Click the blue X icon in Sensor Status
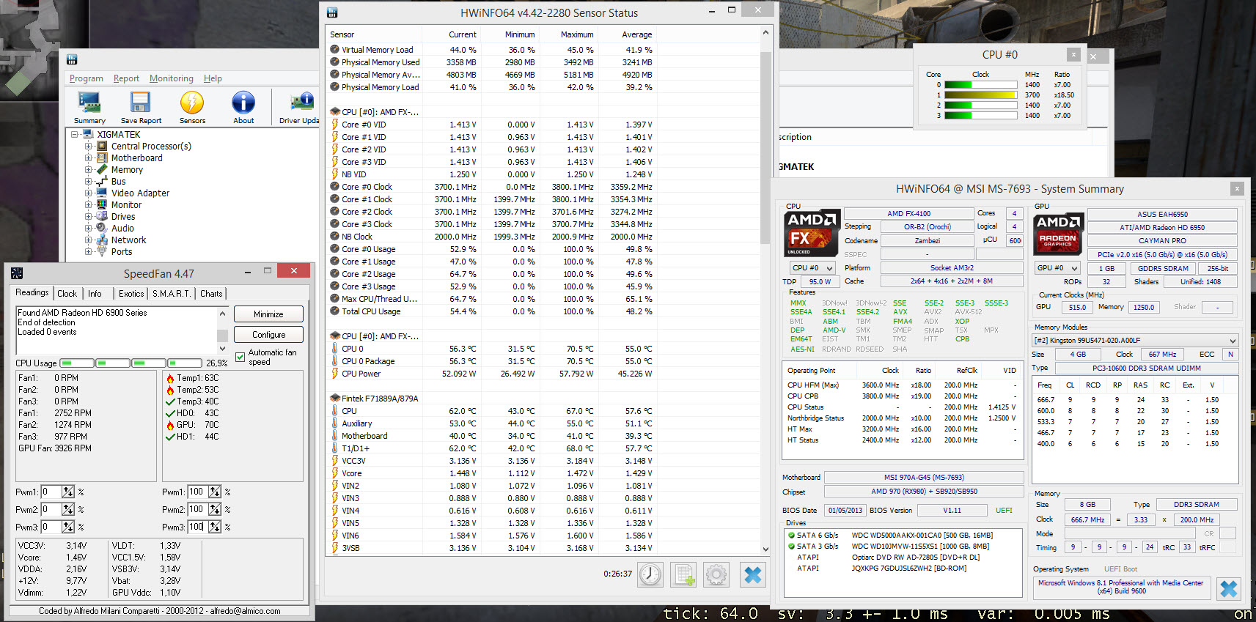Viewport: 1256px width, 622px height. pos(752,575)
